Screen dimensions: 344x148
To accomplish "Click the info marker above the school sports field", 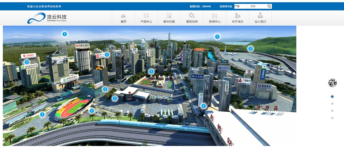I will coord(151,72).
